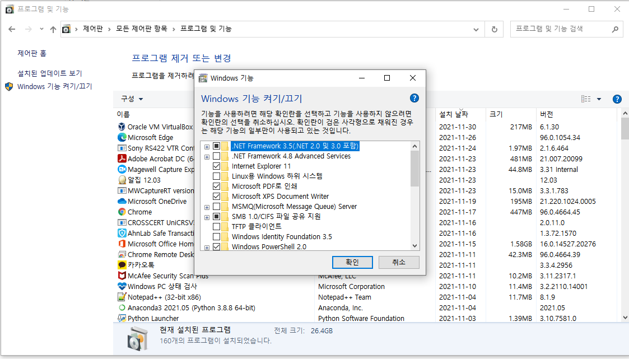629x359 pixels.
Task: Toggle SMB 1.0/CIFS 파일 공유 지원 checkbox
Action: tap(216, 217)
